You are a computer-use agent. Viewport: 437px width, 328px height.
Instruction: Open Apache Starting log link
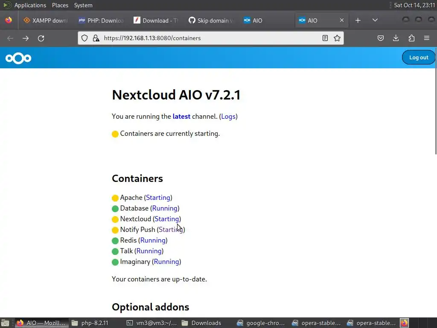pyautogui.click(x=158, y=197)
